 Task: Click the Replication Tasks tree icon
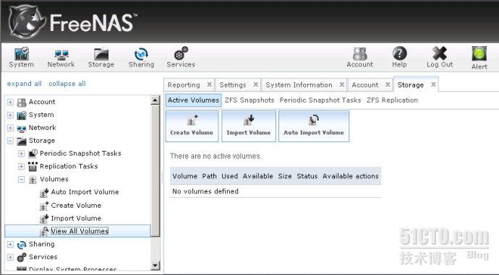pyautogui.click(x=33, y=167)
